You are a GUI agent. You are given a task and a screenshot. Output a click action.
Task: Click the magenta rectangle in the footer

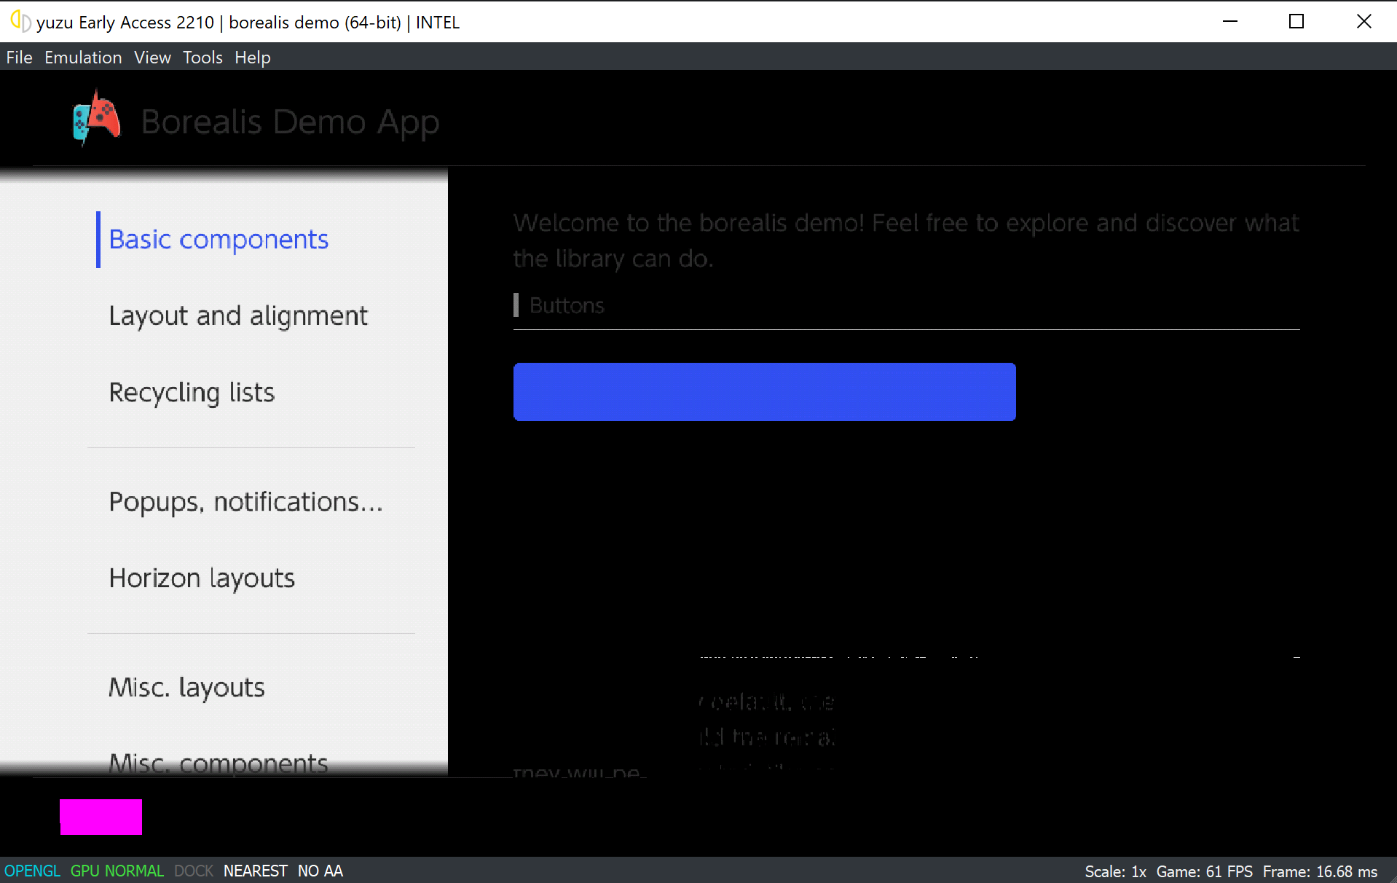(101, 817)
